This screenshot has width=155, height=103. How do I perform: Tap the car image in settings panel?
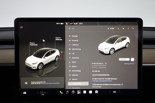click(114, 45)
